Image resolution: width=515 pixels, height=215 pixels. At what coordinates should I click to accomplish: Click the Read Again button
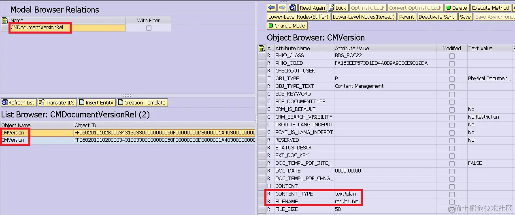tap(312, 8)
